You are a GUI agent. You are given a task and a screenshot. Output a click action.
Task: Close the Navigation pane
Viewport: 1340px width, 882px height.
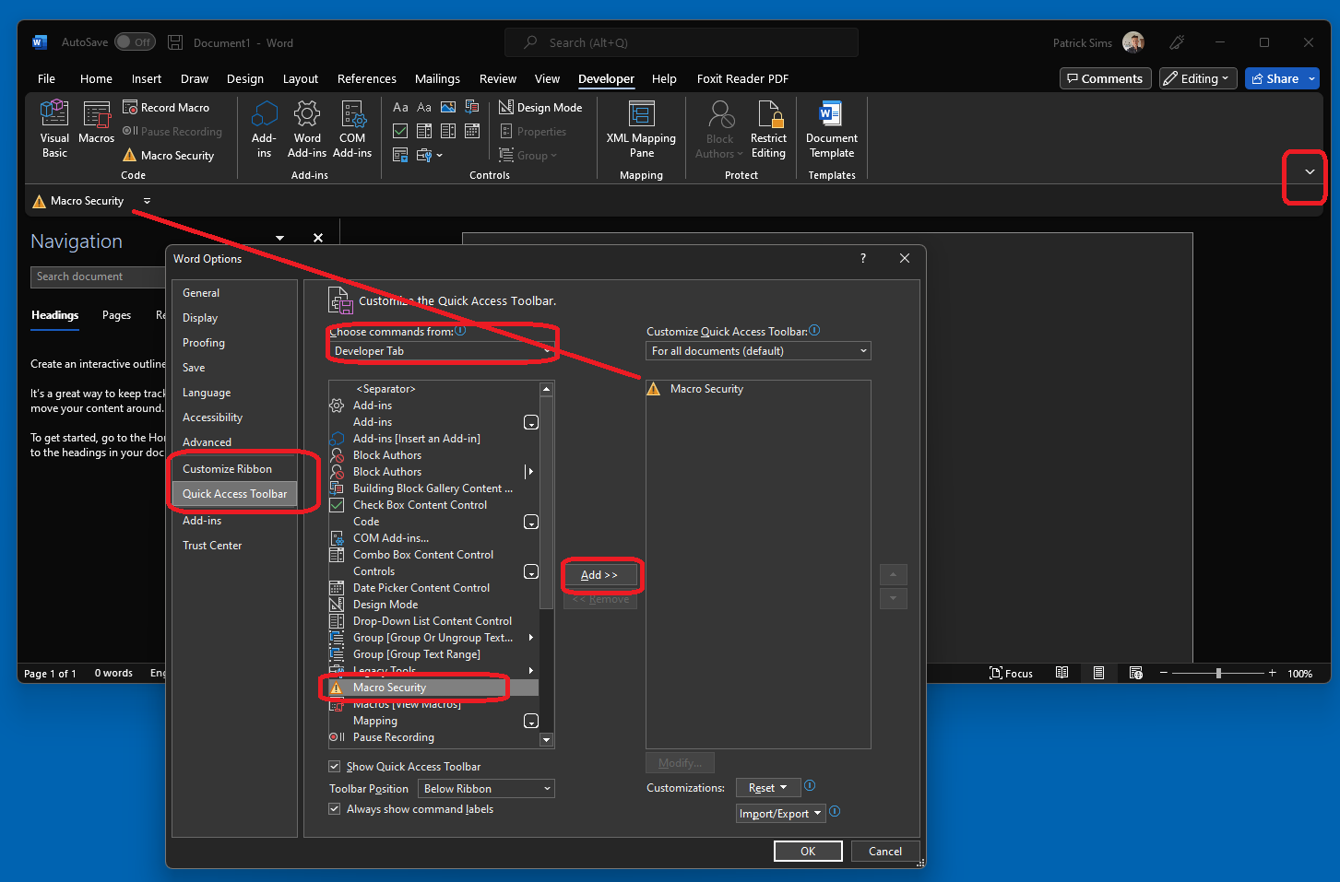tap(318, 238)
